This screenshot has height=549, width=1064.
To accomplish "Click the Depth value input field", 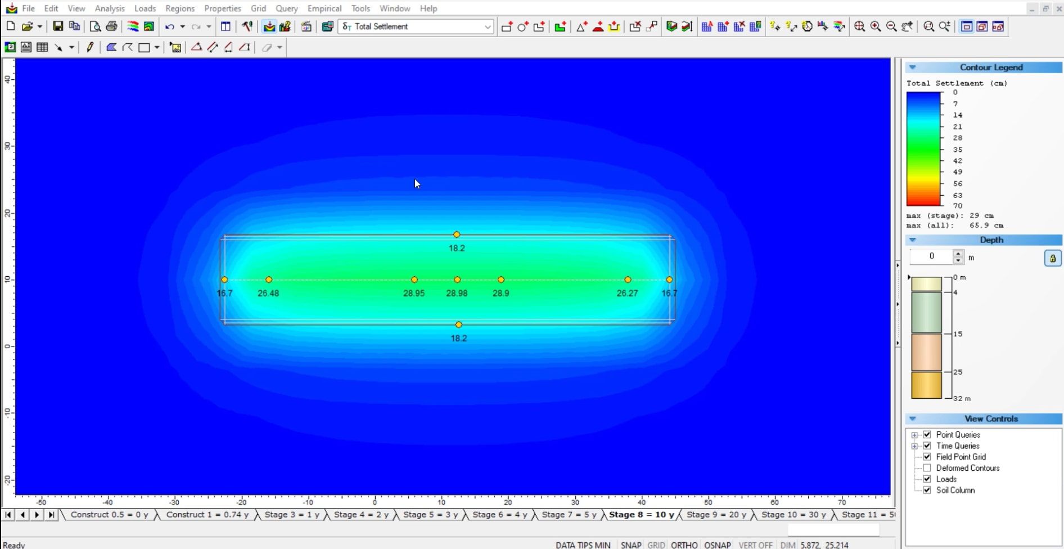I will point(931,256).
